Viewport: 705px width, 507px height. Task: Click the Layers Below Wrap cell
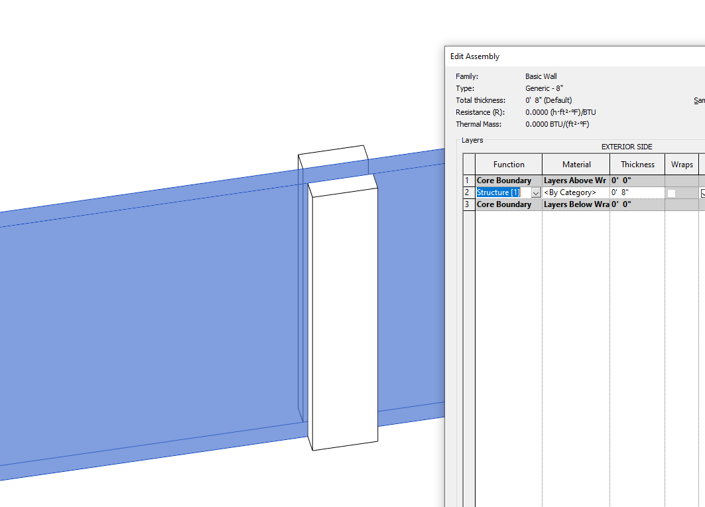coord(576,204)
